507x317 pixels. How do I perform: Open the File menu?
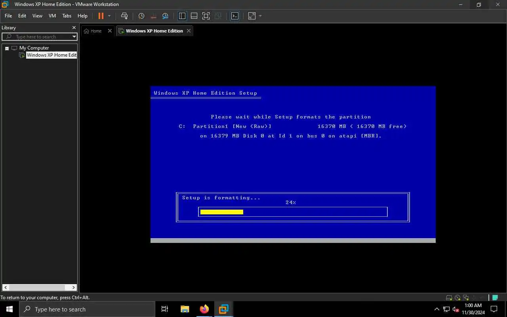[8, 16]
